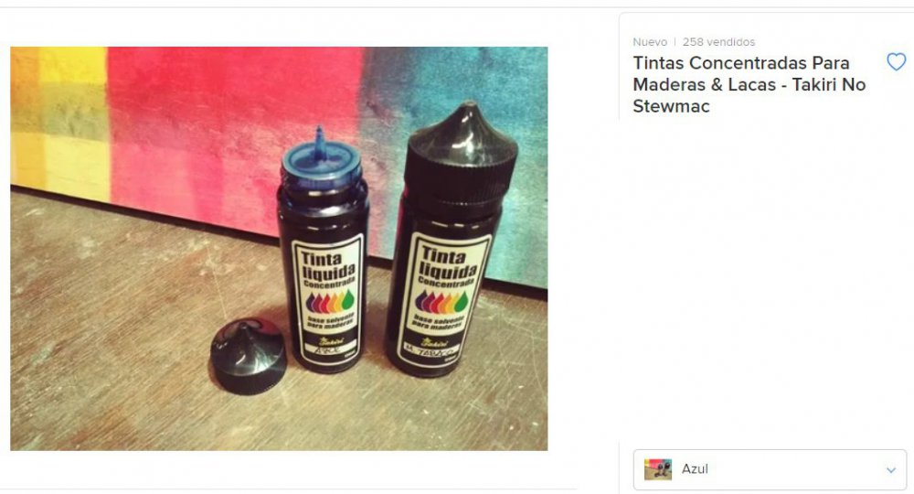Click the loose black cap on floor
The width and height of the screenshot is (914, 494).
click(249, 355)
